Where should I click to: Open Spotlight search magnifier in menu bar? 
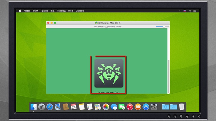[190, 11]
